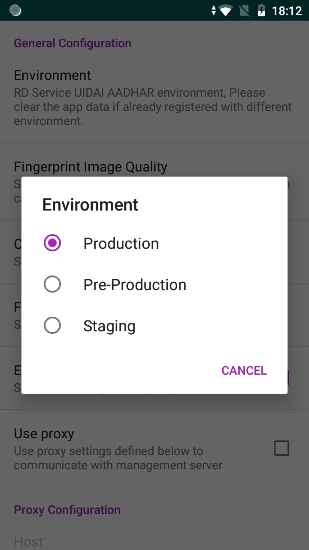Tap the no-SIM card icon
Screen dimensions: 309x550
click(244, 10)
